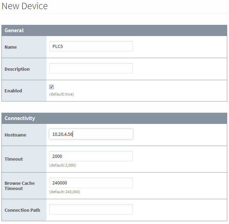This screenshot has height=224, width=229.
Task: Click the New Device page title
Action: tap(25, 6)
